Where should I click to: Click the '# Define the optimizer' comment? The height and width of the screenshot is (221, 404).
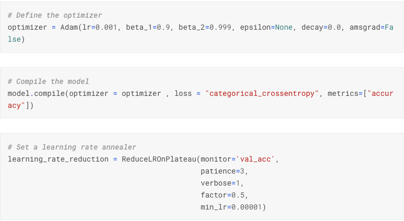pyautogui.click(x=55, y=16)
